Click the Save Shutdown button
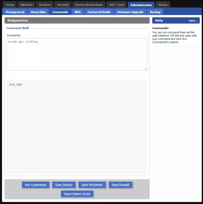The width and height of the screenshot is (203, 204). point(92,185)
